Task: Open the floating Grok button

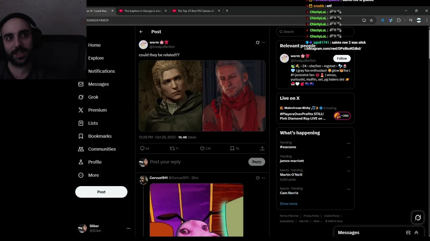Action: click(x=418, y=218)
